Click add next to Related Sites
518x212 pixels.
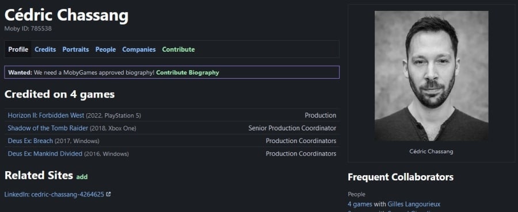click(82, 177)
